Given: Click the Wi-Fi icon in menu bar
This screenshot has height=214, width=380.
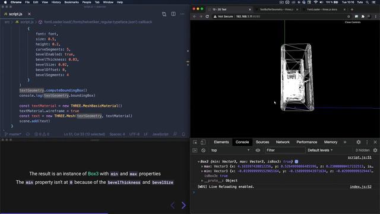Looking at the screenshot, I should tap(315, 2).
